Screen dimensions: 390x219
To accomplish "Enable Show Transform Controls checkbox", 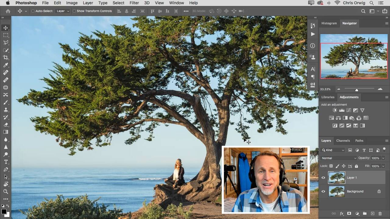I will coord(74,11).
